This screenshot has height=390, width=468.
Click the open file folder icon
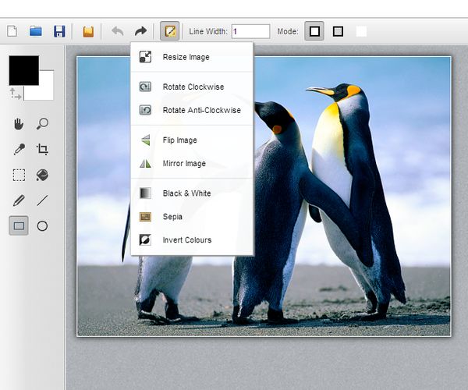click(x=35, y=31)
